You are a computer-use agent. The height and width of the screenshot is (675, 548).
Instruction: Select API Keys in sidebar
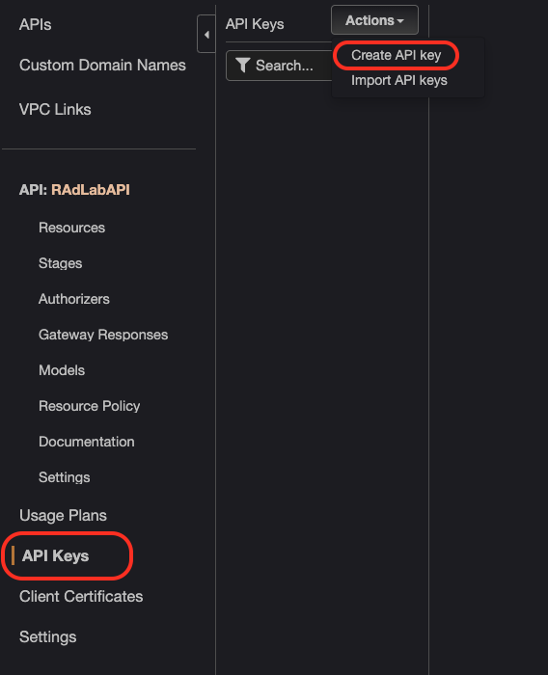pos(56,555)
